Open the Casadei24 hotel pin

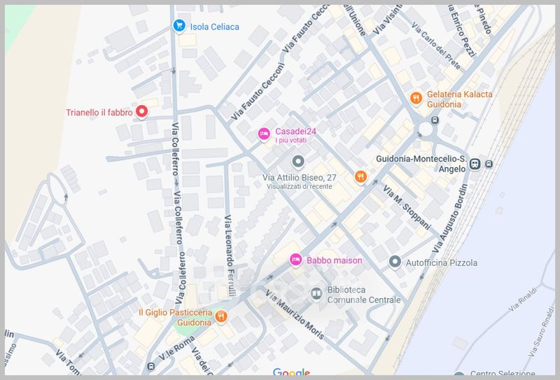click(x=264, y=134)
